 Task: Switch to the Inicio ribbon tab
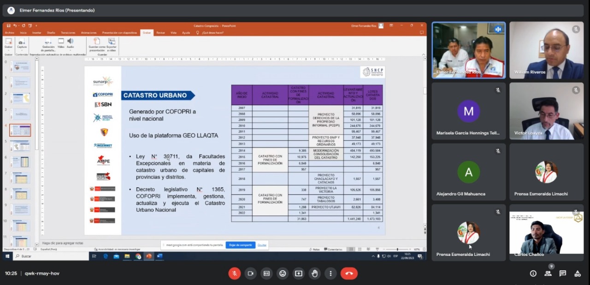coord(23,33)
